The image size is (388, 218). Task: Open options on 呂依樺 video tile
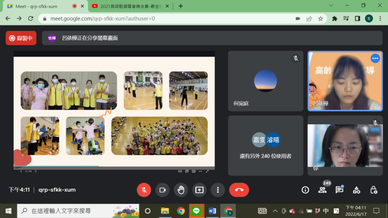pos(375,59)
